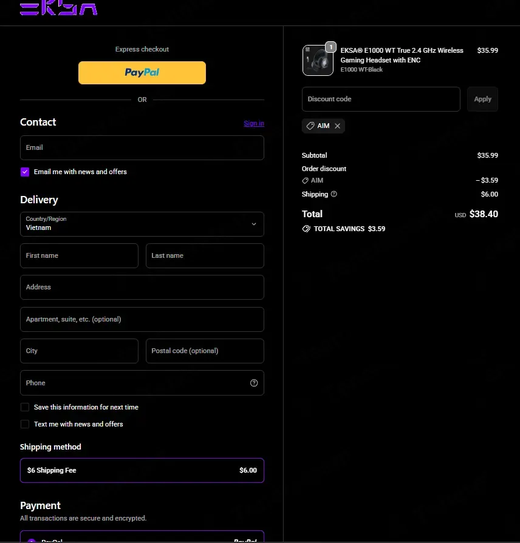Focus the Address field
Screen dimensions: 520x543
(x=142, y=288)
